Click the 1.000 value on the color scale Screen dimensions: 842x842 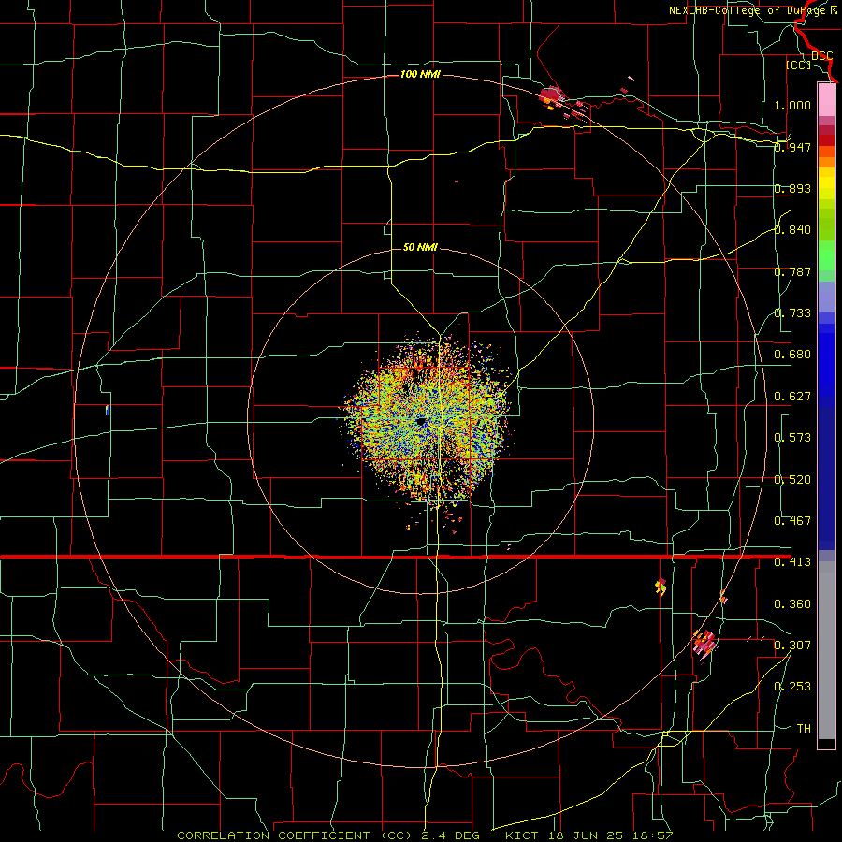[792, 105]
